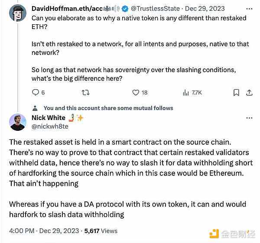Image resolution: width=260 pixels, height=243 pixels.
Task: Click the Nick White display name
Action: 49,118
